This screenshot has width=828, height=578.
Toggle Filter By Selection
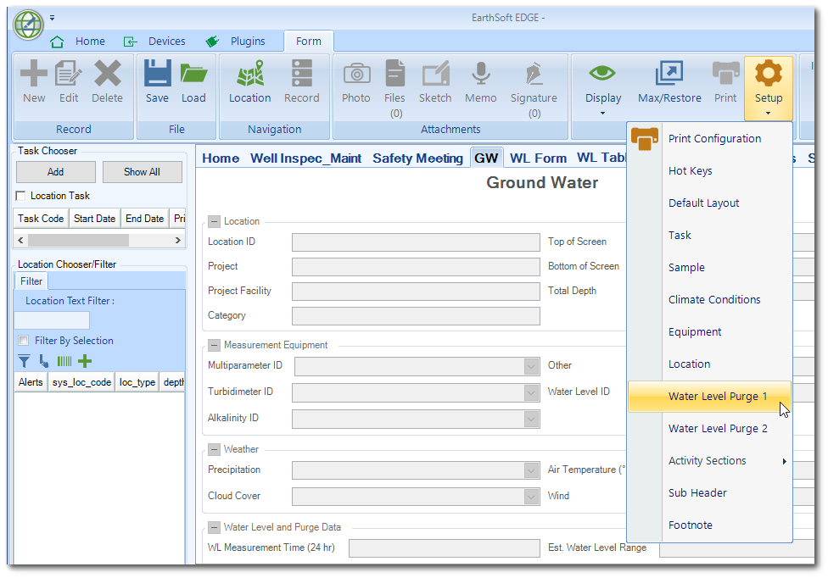point(23,342)
